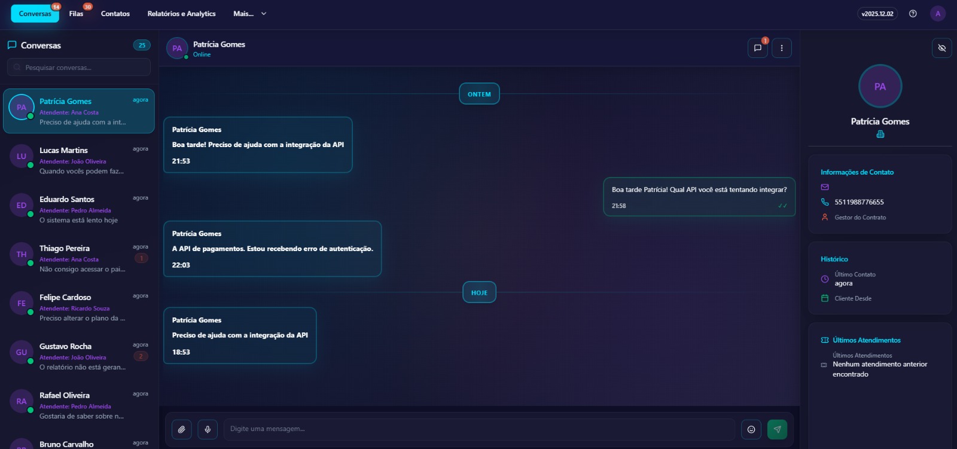
Task: Click 'Nenhum atendimento anterior encontrado' text
Action: coord(880,369)
